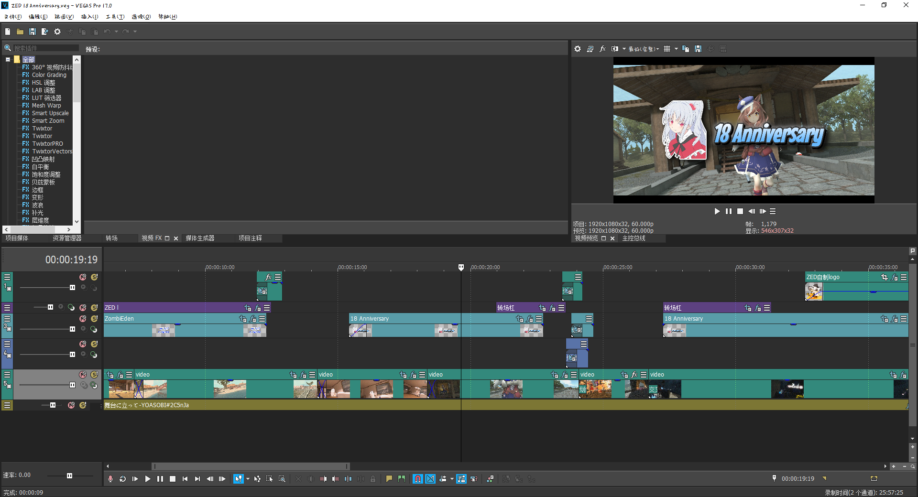Play the timeline from the transport bar
The image size is (918, 497).
click(x=148, y=479)
